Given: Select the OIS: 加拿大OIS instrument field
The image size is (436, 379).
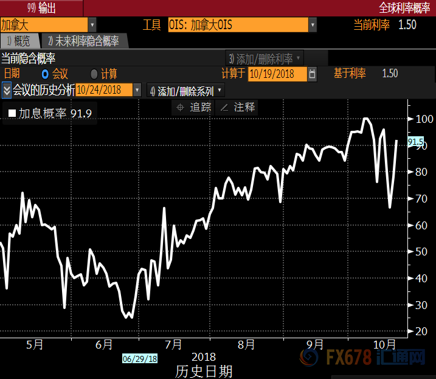Looking at the screenshot, I should [238, 25].
